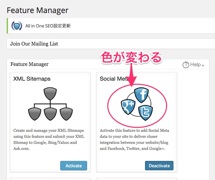Click the Feature Manager page heading

point(38,10)
